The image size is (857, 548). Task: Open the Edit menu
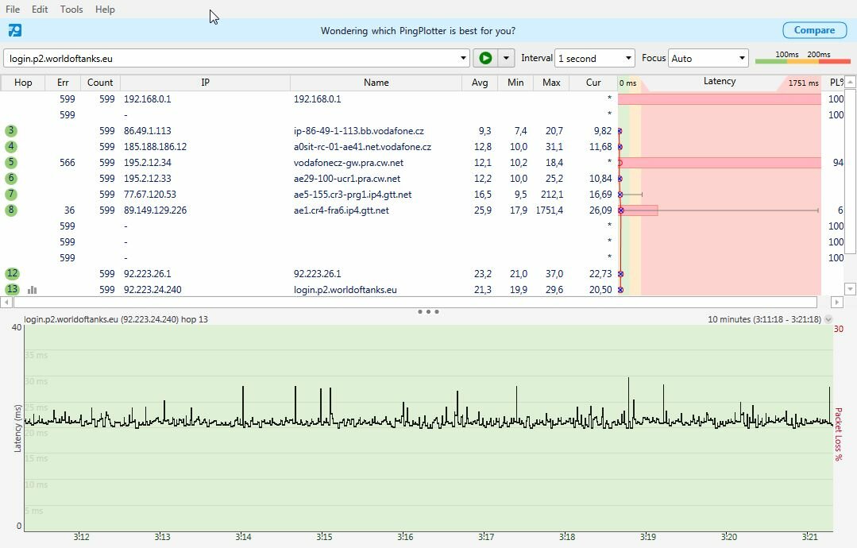coord(40,10)
